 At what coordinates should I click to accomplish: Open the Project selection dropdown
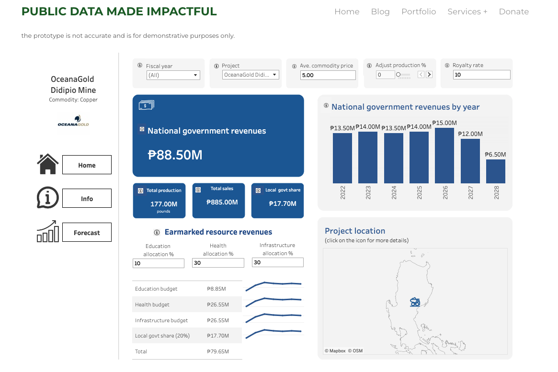251,75
